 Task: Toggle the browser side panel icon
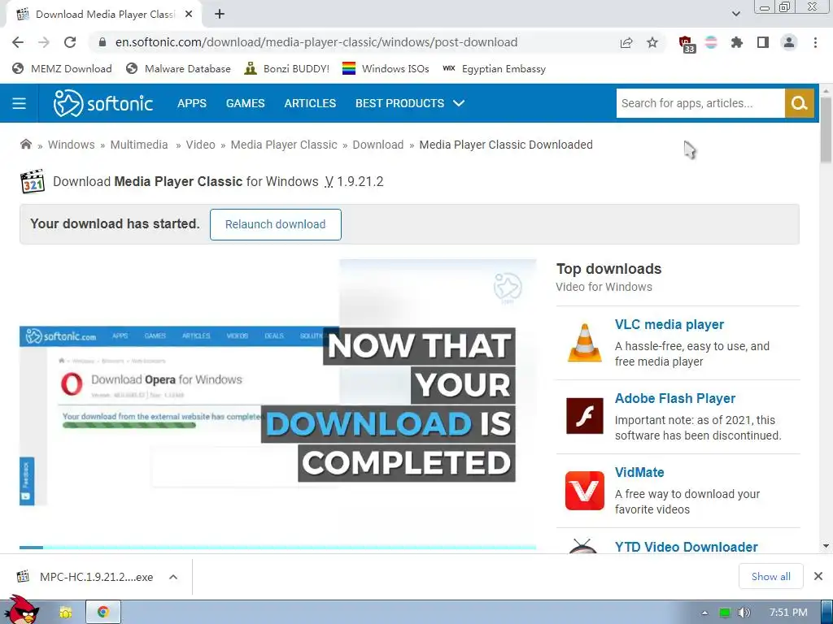pos(763,42)
